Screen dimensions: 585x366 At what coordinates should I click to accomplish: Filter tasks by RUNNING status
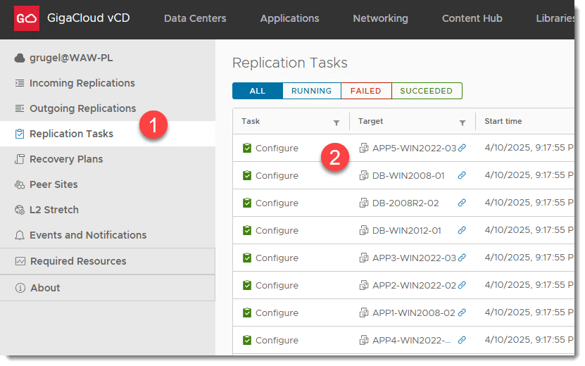pyautogui.click(x=311, y=91)
